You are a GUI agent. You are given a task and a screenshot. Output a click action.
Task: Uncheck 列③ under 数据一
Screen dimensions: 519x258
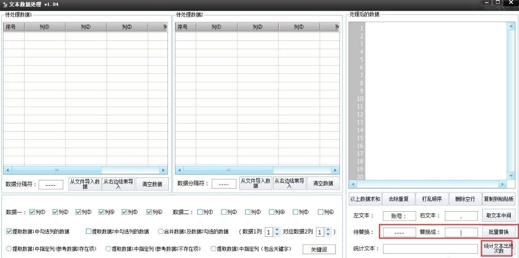(78, 212)
